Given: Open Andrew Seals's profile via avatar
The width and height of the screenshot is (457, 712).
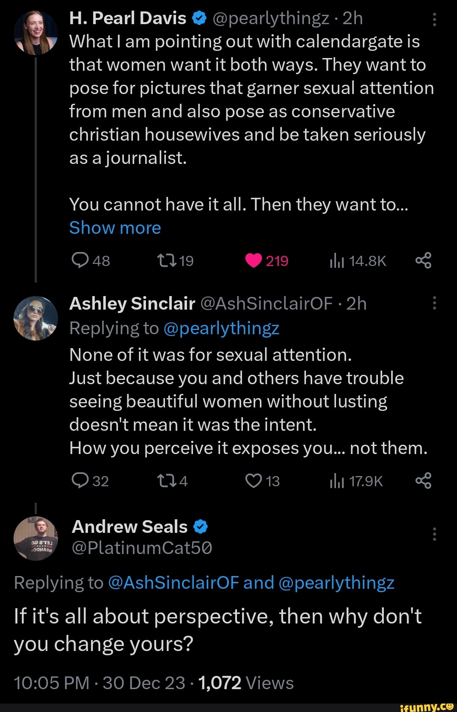Looking at the screenshot, I should (36, 539).
